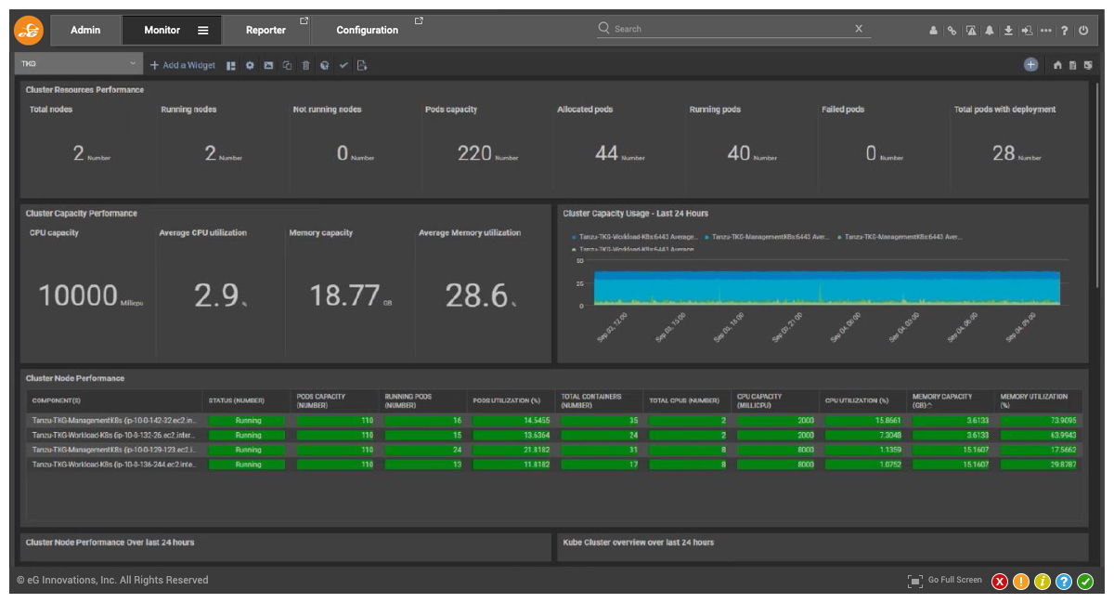Click the green normal status icon
Image resolution: width=1114 pixels, height=603 pixels.
point(1085,582)
